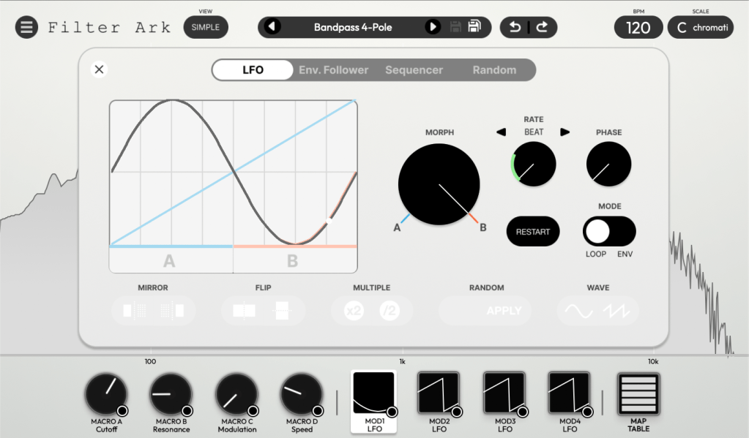Select the sine wave shape icon
The image size is (749, 438).
578,311
